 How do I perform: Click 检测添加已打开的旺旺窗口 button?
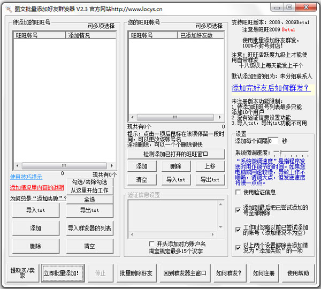[x=176, y=154]
